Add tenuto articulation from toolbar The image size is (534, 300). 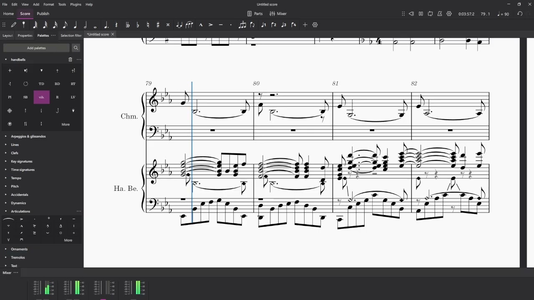pos(221,25)
